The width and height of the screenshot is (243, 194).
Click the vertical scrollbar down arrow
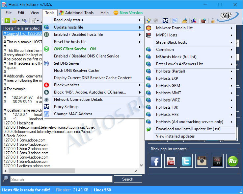(141, 165)
